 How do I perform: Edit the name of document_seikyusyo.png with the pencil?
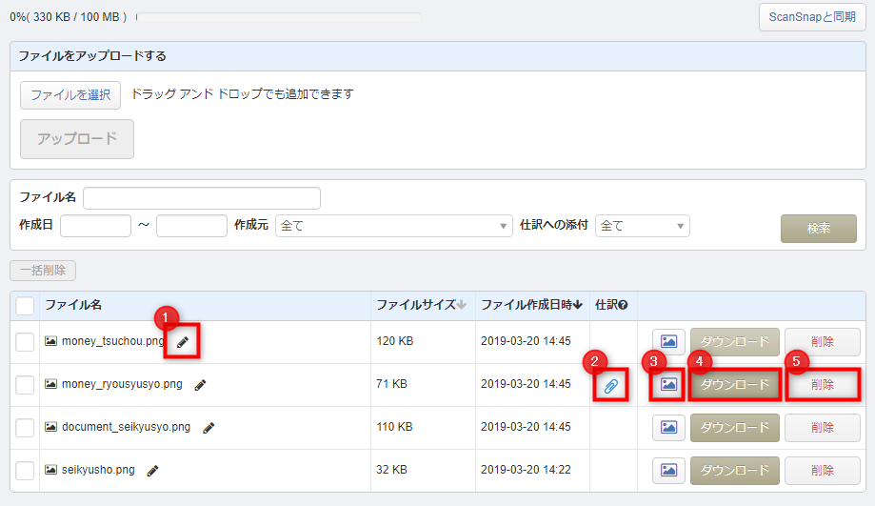coord(209,428)
